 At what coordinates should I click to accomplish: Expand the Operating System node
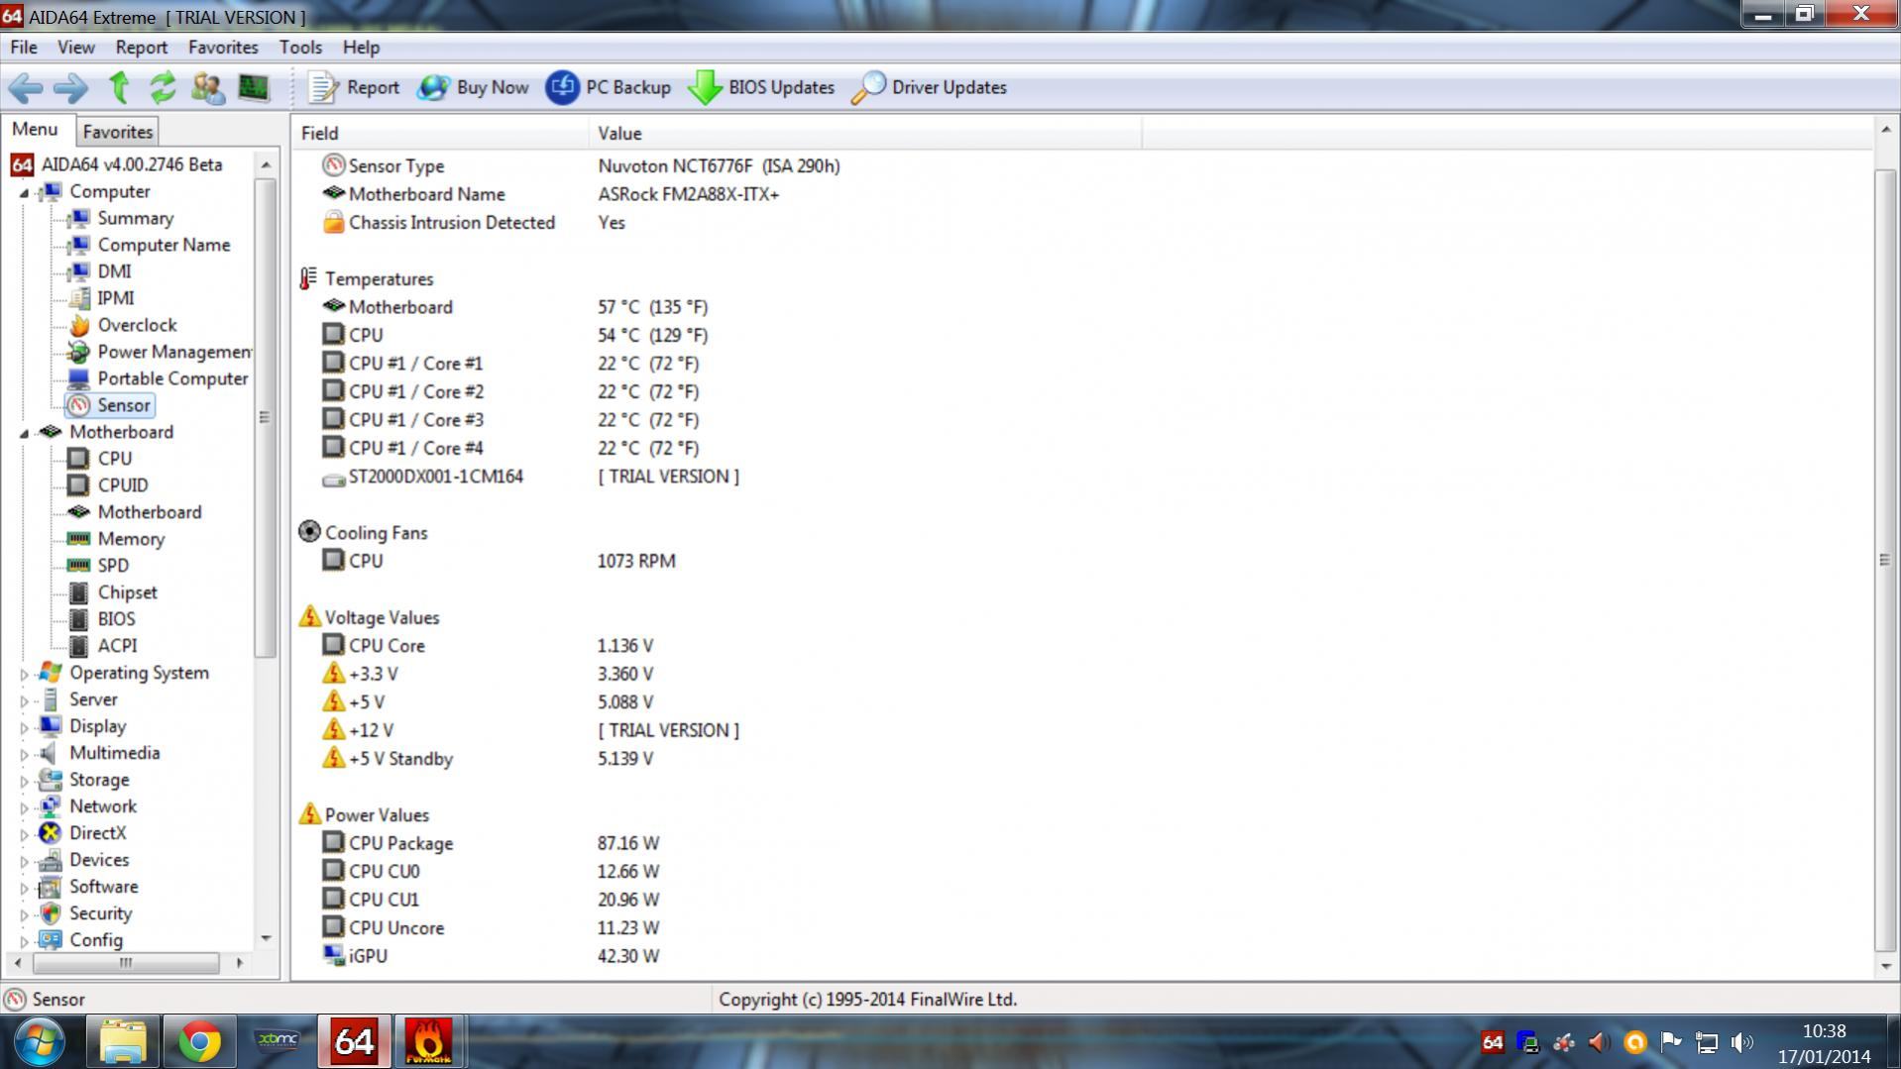[24, 674]
